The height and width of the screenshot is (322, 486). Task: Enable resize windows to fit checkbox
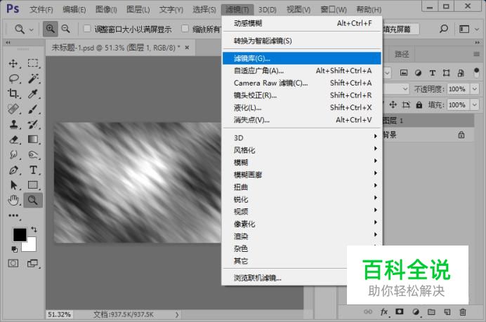tap(87, 29)
